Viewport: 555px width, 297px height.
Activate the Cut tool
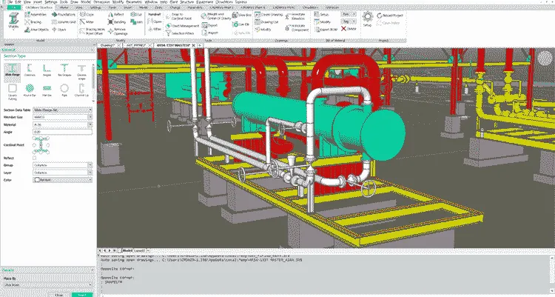[136, 15]
